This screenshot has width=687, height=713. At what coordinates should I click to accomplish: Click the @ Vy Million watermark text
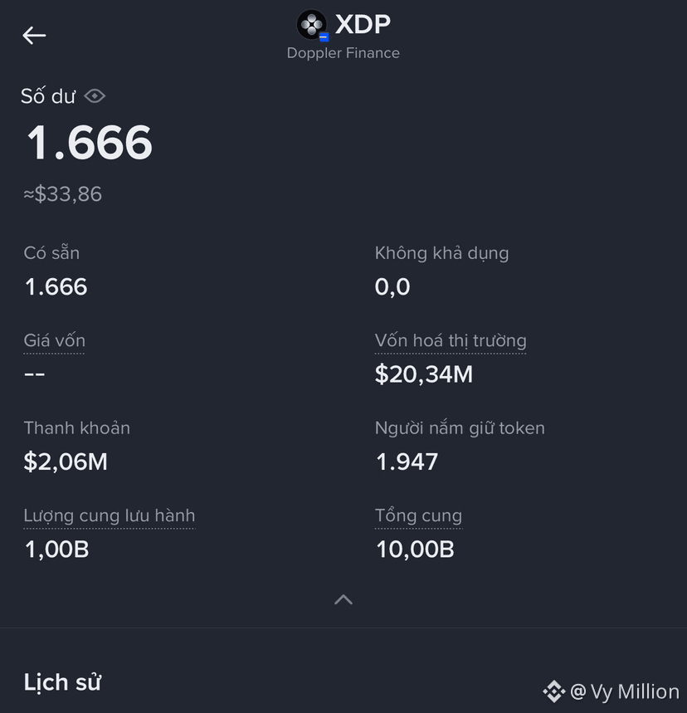pyautogui.click(x=624, y=691)
